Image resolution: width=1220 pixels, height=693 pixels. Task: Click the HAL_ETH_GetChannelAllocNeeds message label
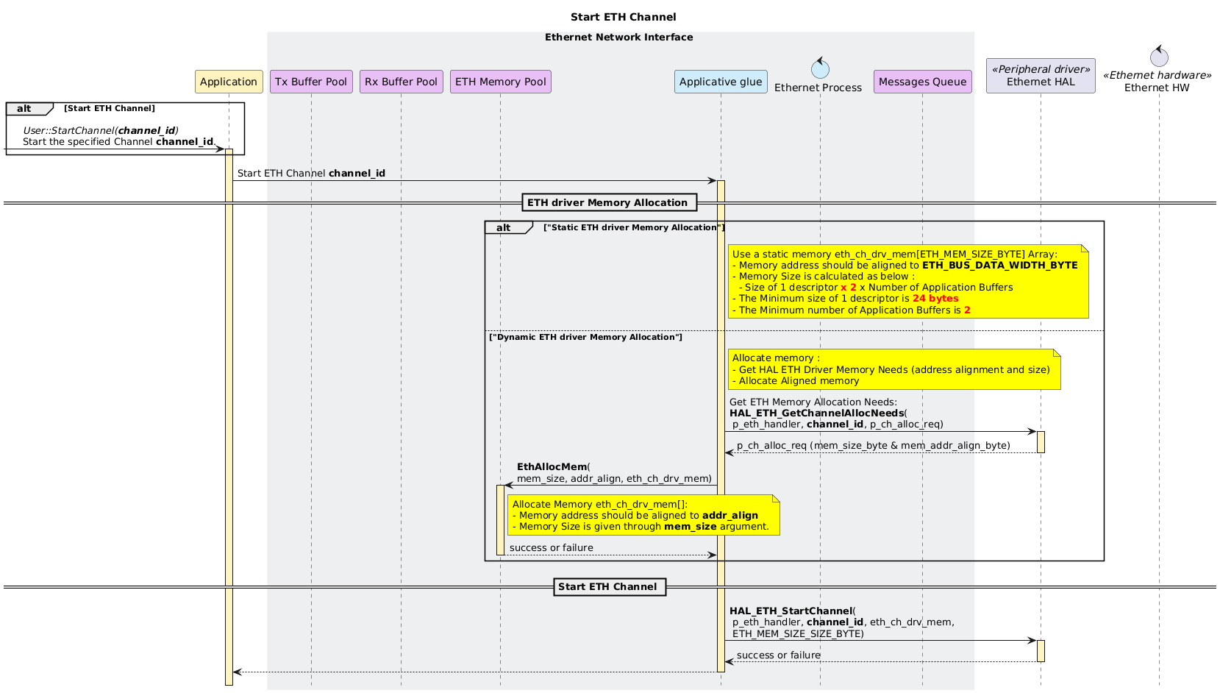point(816,413)
